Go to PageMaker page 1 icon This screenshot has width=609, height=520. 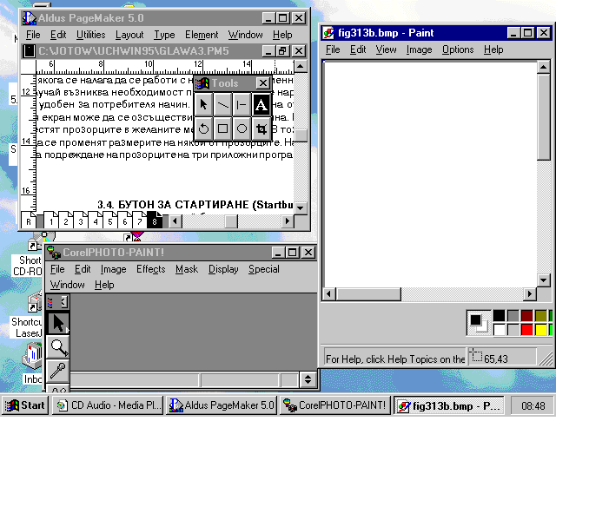pos(51,220)
